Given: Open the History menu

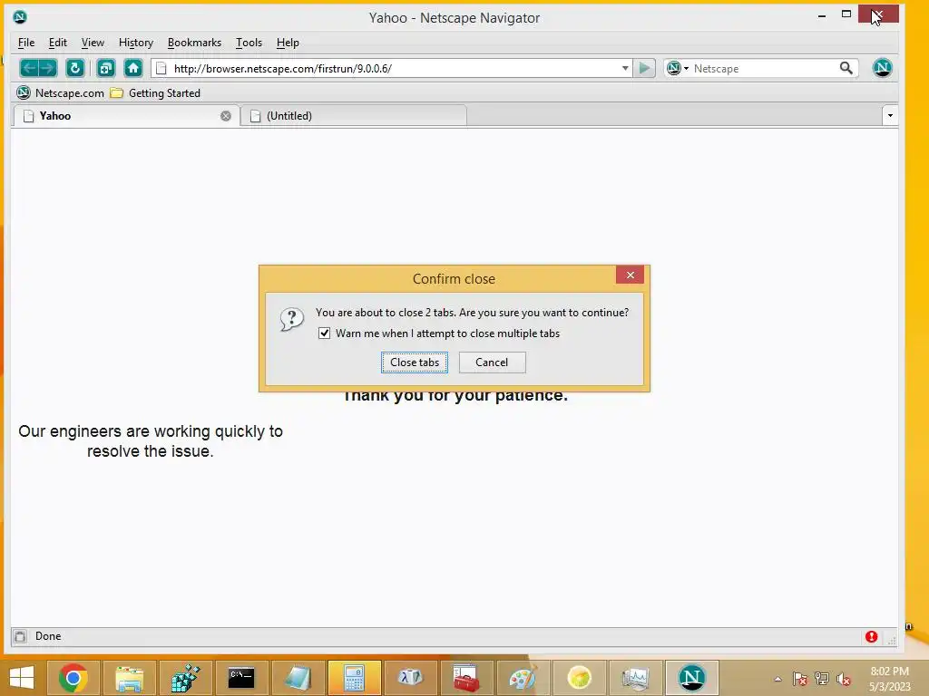Looking at the screenshot, I should tap(136, 43).
